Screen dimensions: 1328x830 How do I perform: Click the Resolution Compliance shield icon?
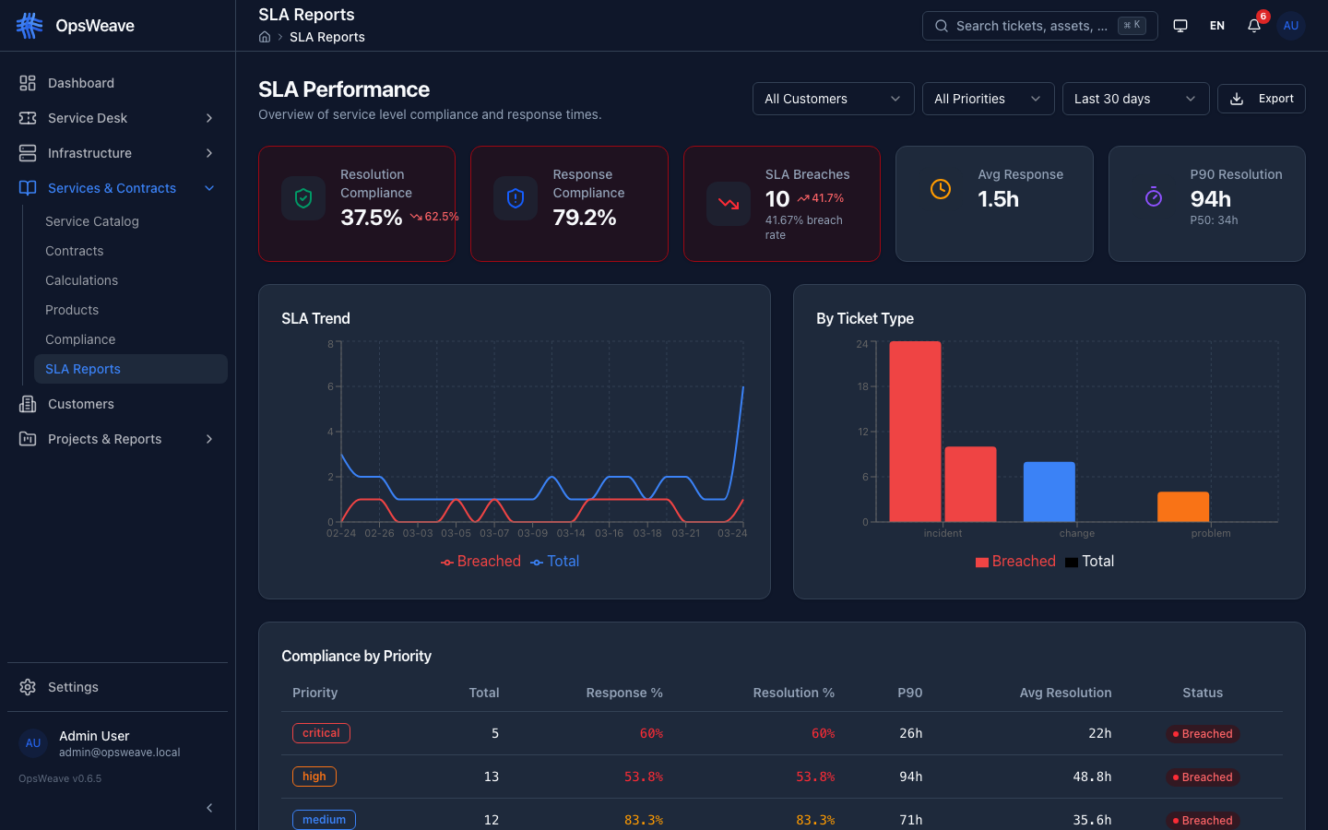click(x=303, y=198)
